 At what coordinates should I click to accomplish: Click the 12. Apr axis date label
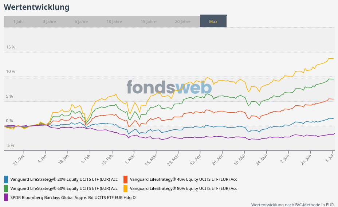click(195, 160)
